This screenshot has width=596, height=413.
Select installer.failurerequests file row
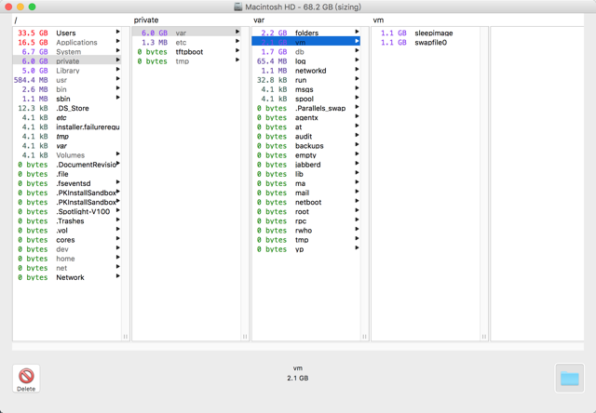point(67,127)
